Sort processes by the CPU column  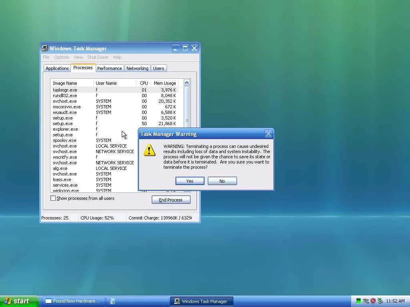[144, 83]
